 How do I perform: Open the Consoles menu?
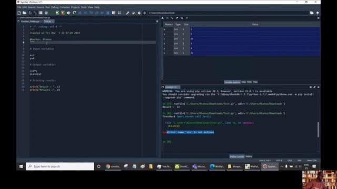coord(65,7)
